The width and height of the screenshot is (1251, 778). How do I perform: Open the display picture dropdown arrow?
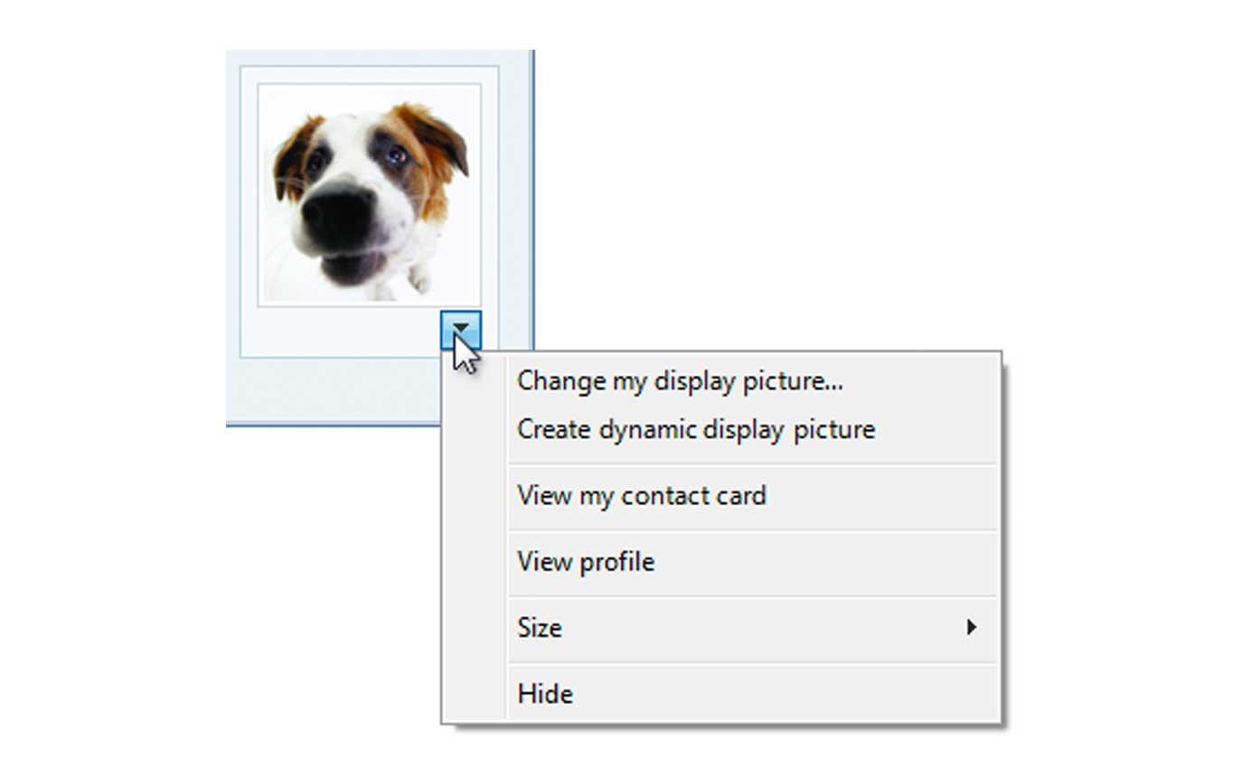[x=461, y=328]
